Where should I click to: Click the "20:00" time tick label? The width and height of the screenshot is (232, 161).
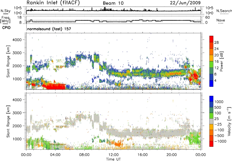tap(171, 155)
